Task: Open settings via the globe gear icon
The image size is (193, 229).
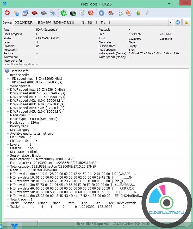Action: pos(16,13)
